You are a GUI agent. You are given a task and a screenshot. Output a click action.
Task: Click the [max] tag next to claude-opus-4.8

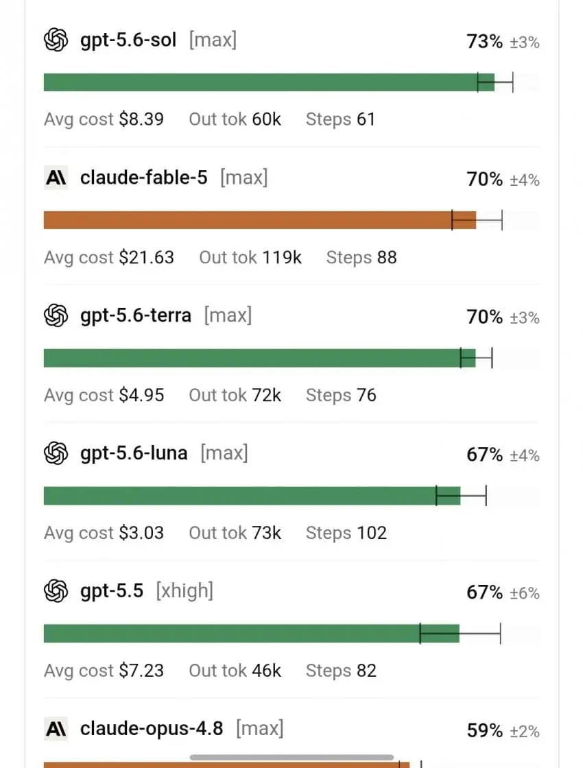pyautogui.click(x=260, y=729)
